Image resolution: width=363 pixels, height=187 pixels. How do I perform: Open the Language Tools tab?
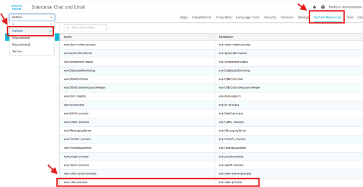tap(248, 17)
